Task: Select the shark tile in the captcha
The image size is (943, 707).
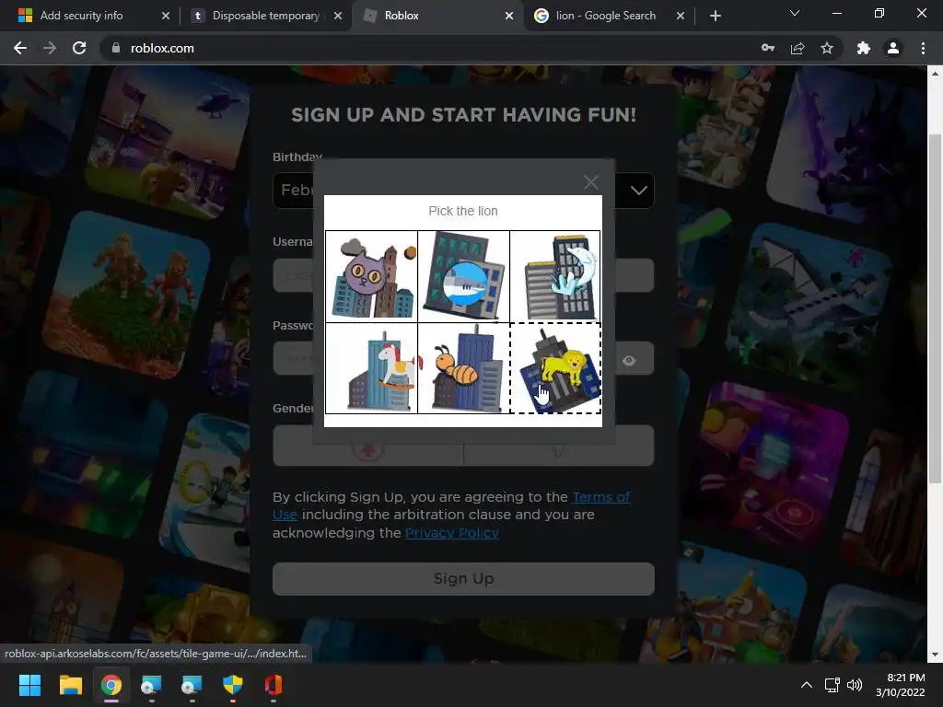Action: point(464,276)
